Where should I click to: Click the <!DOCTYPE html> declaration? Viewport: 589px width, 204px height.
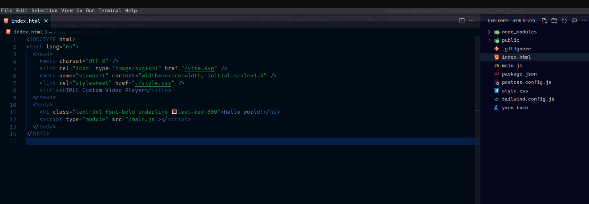51,40
